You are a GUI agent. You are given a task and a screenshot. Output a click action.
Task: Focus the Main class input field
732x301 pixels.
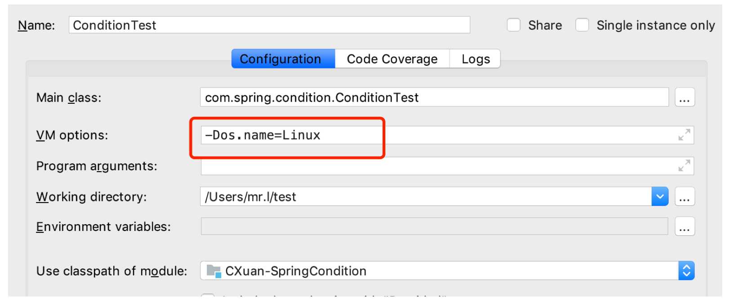[x=434, y=97]
